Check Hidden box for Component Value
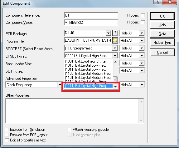The image size is (179, 148). [143, 22]
